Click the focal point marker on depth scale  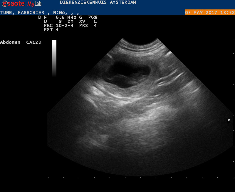229,120
